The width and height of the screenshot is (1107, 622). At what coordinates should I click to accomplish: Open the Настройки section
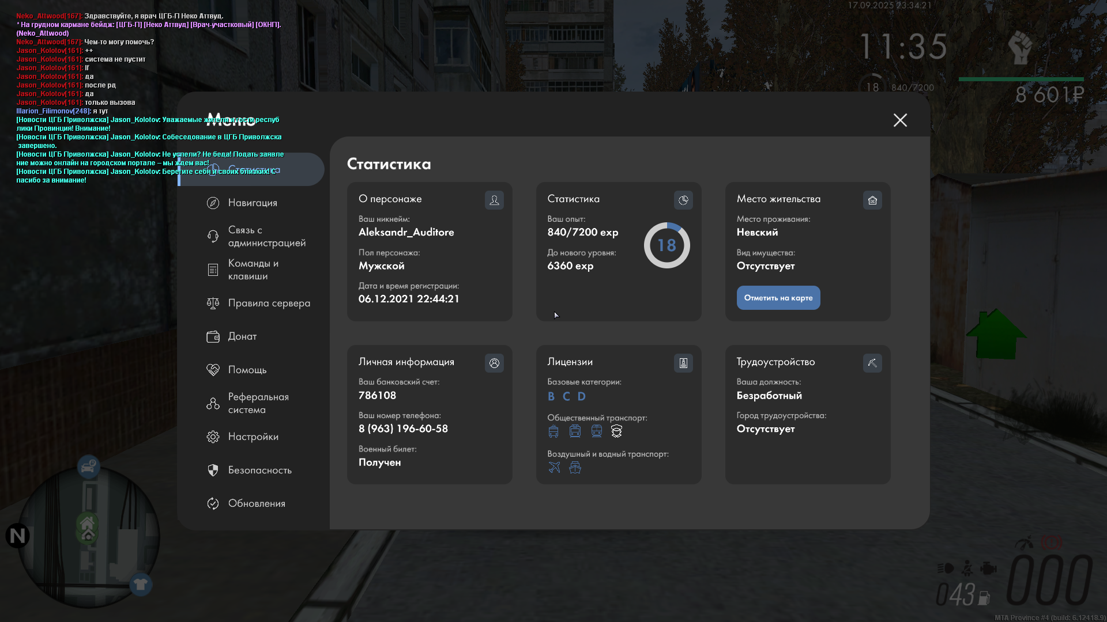(x=252, y=437)
